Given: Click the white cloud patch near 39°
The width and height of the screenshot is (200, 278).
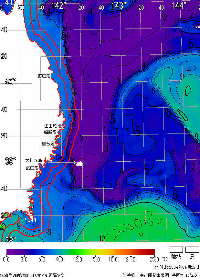Looking at the screenshot, I should pos(79,164).
